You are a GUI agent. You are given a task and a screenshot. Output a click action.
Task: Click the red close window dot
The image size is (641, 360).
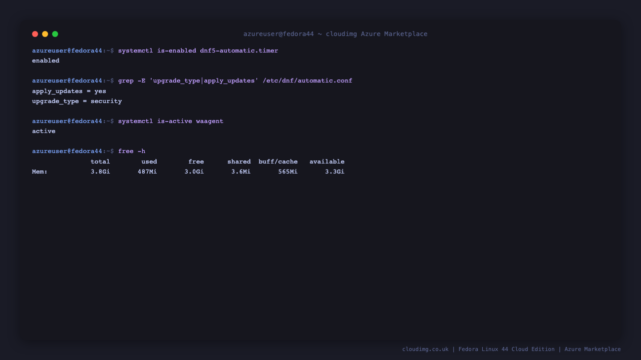coord(35,34)
